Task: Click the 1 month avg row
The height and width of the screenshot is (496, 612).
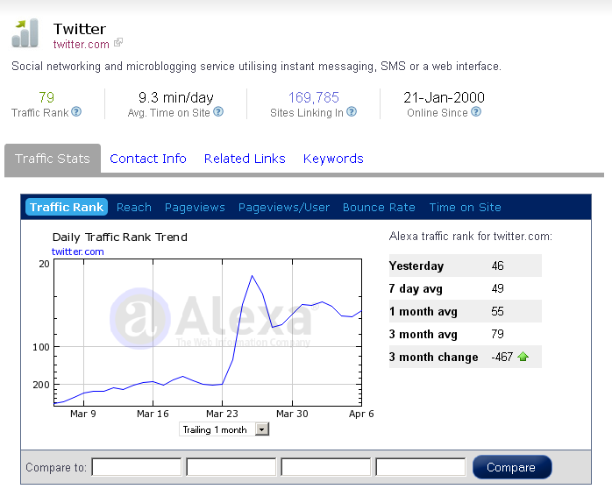Action: pyautogui.click(x=466, y=311)
